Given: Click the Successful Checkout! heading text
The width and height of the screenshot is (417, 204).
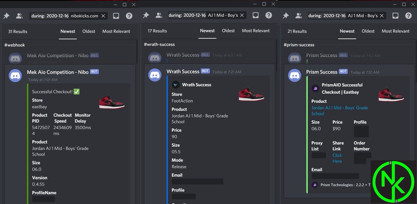Looking at the screenshot, I should (x=52, y=92).
